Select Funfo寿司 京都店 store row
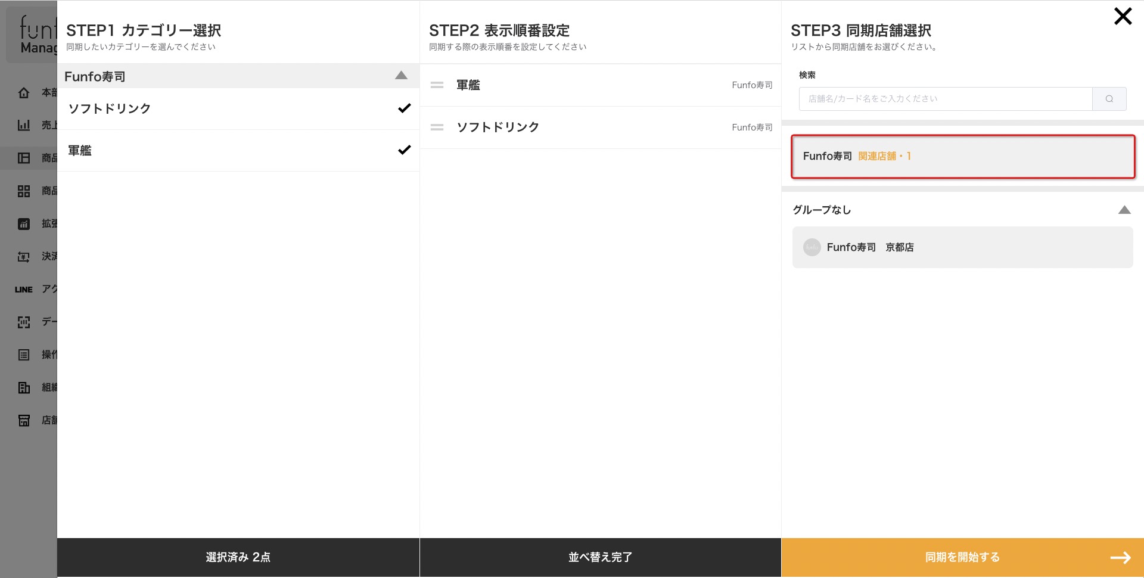The image size is (1144, 578). click(x=963, y=247)
